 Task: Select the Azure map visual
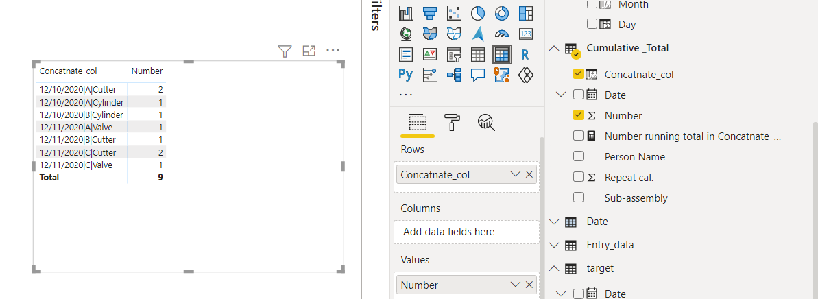click(478, 34)
